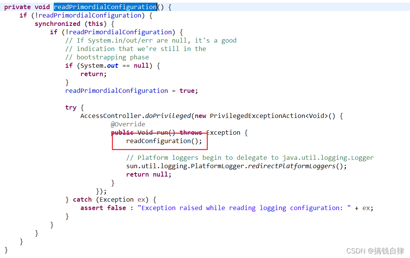Click the bare 'return;' statement
This screenshot has height=258, width=410.
pos(94,74)
